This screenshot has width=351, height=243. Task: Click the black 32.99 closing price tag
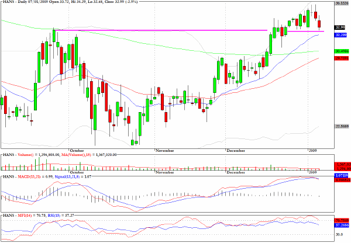click(340, 27)
